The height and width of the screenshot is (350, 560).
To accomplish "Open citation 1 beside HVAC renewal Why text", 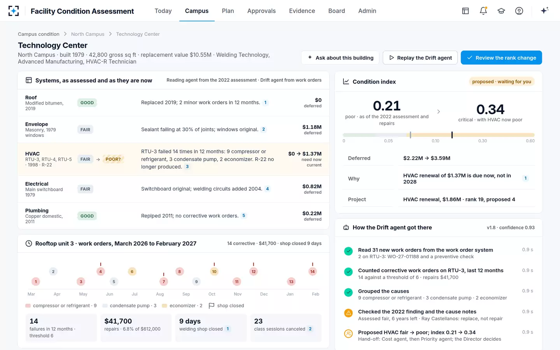I will coord(525,178).
